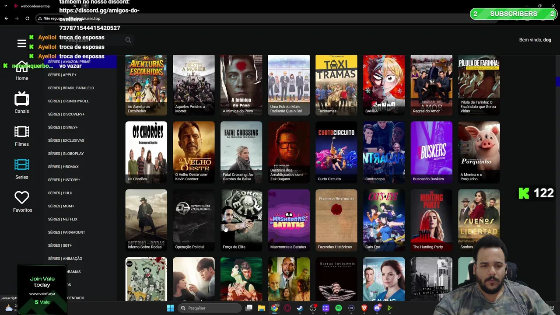The height and width of the screenshot is (315, 560).
Task: Open The Hunting Party poster
Action: pyautogui.click(x=431, y=220)
